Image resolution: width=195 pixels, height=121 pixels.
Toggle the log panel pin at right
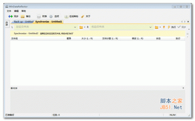tap(183, 88)
